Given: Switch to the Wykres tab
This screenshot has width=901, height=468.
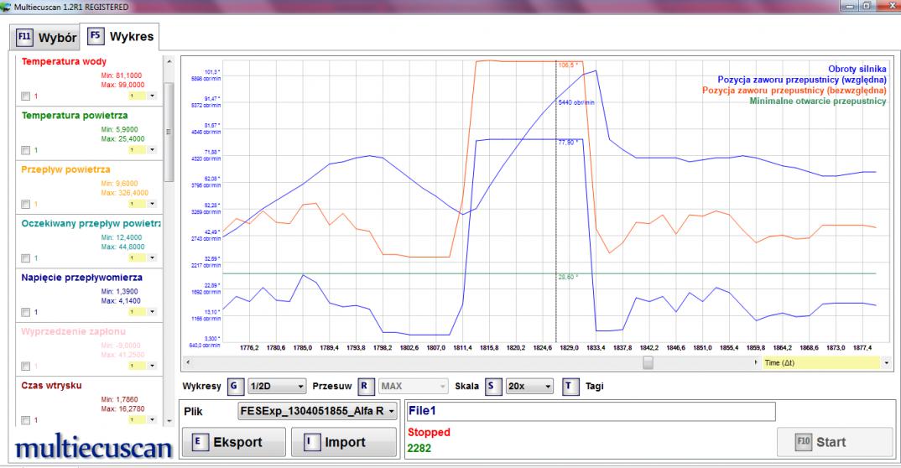Looking at the screenshot, I should [x=119, y=36].
